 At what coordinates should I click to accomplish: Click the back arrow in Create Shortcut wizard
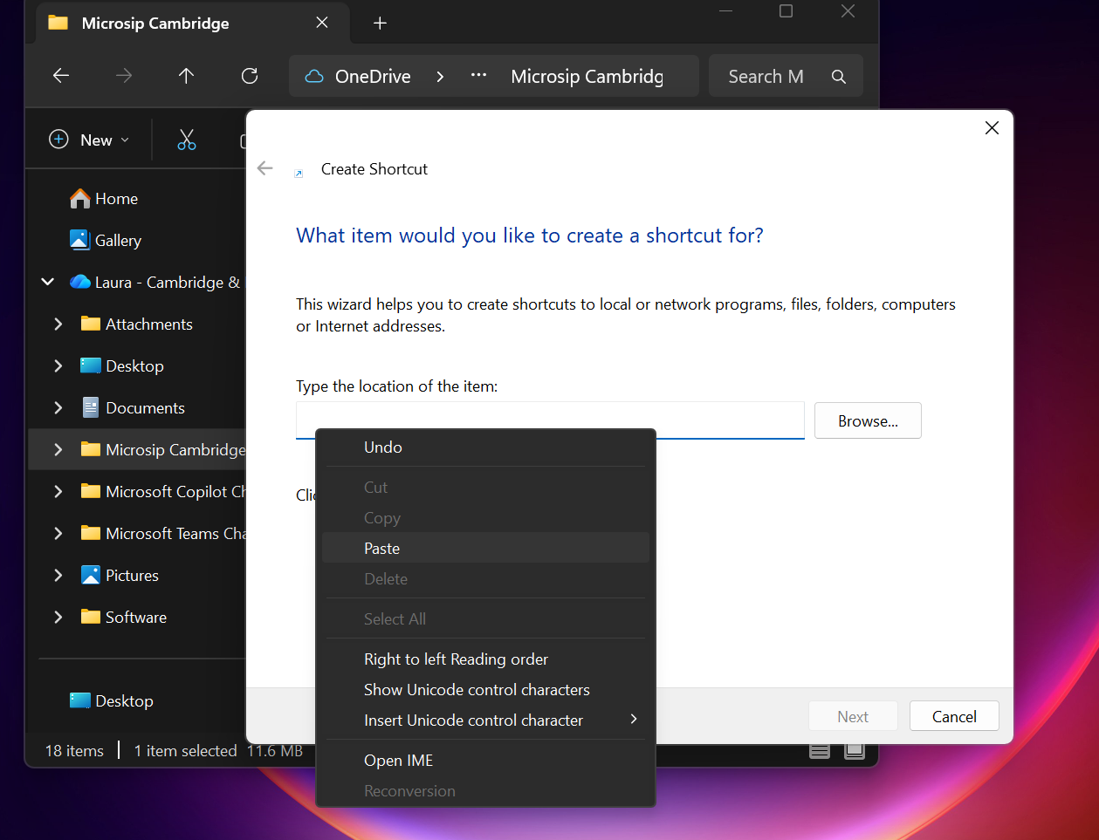point(265,168)
